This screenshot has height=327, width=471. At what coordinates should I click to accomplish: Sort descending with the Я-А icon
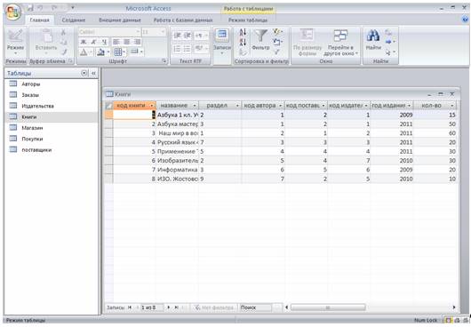243,42
